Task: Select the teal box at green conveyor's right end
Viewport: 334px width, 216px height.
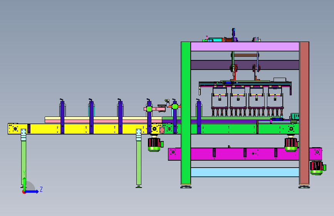Action: coord(295,116)
